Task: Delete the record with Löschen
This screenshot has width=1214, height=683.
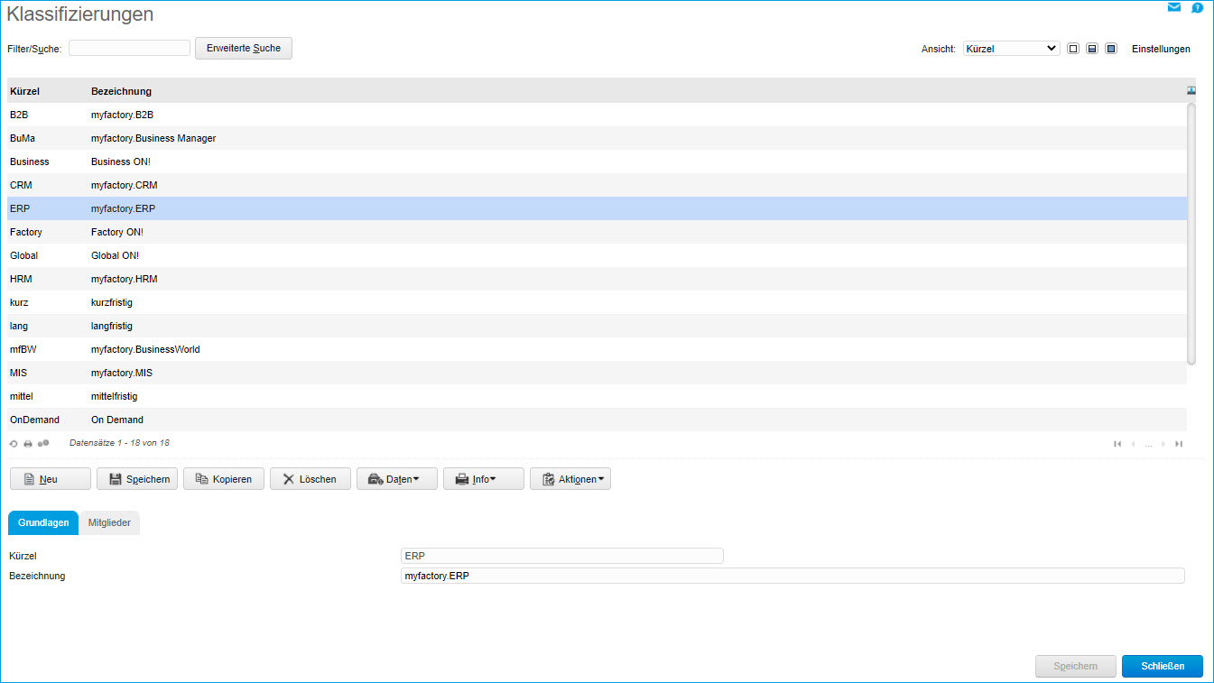Action: click(310, 479)
